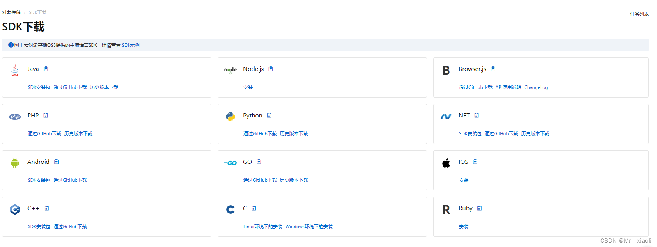Go to 对象存储 in the breadcrumb
Screen dimensions: 657x247
point(11,12)
